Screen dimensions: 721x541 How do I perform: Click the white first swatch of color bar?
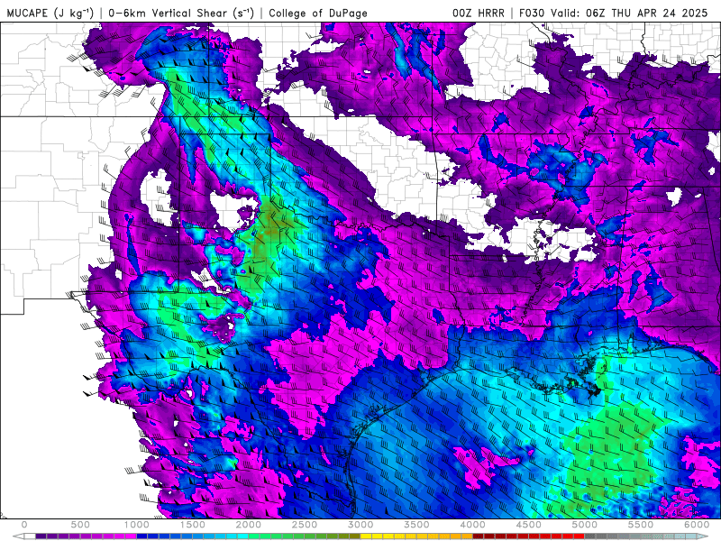coord(30,536)
